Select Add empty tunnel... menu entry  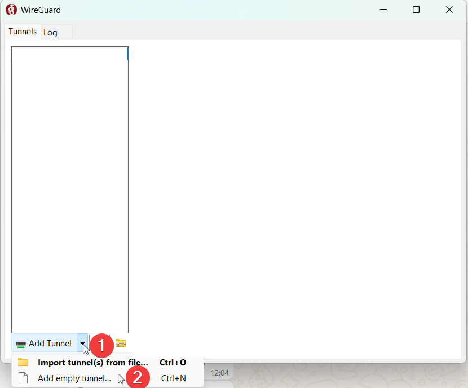click(108, 378)
